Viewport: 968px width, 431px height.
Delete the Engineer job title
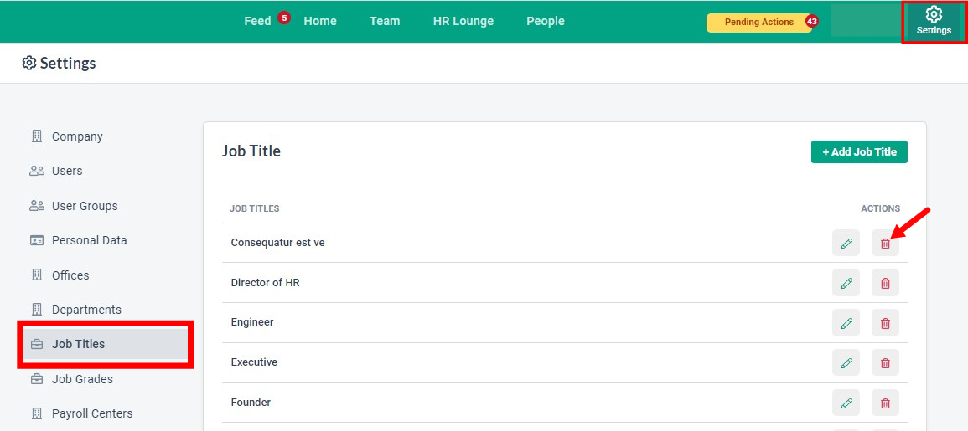point(885,322)
